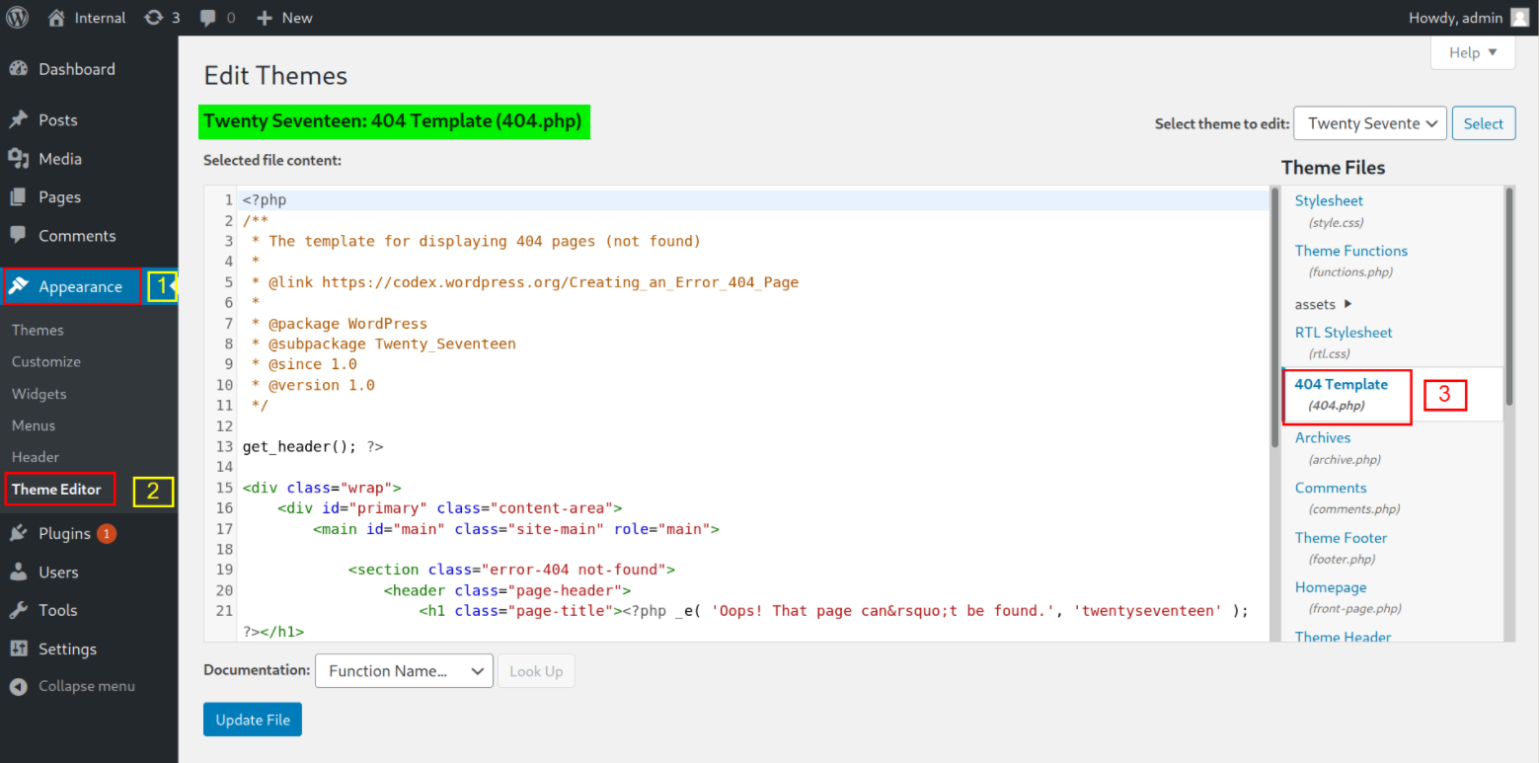This screenshot has width=1539, height=763.
Task: Open the updates icon showing 3
Action: point(153,18)
